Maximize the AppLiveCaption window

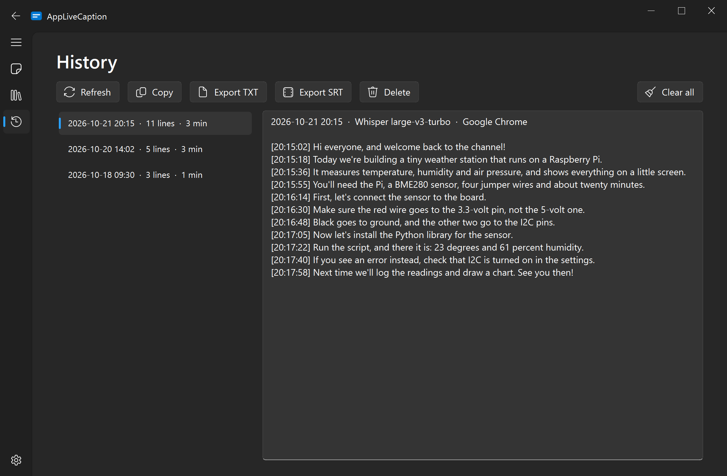point(681,11)
